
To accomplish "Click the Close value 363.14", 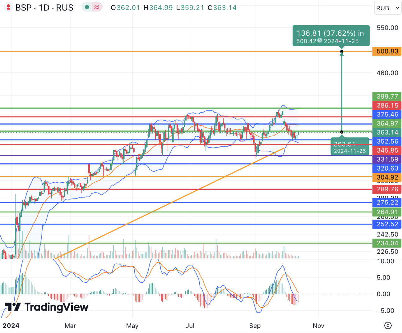I will [225, 8].
